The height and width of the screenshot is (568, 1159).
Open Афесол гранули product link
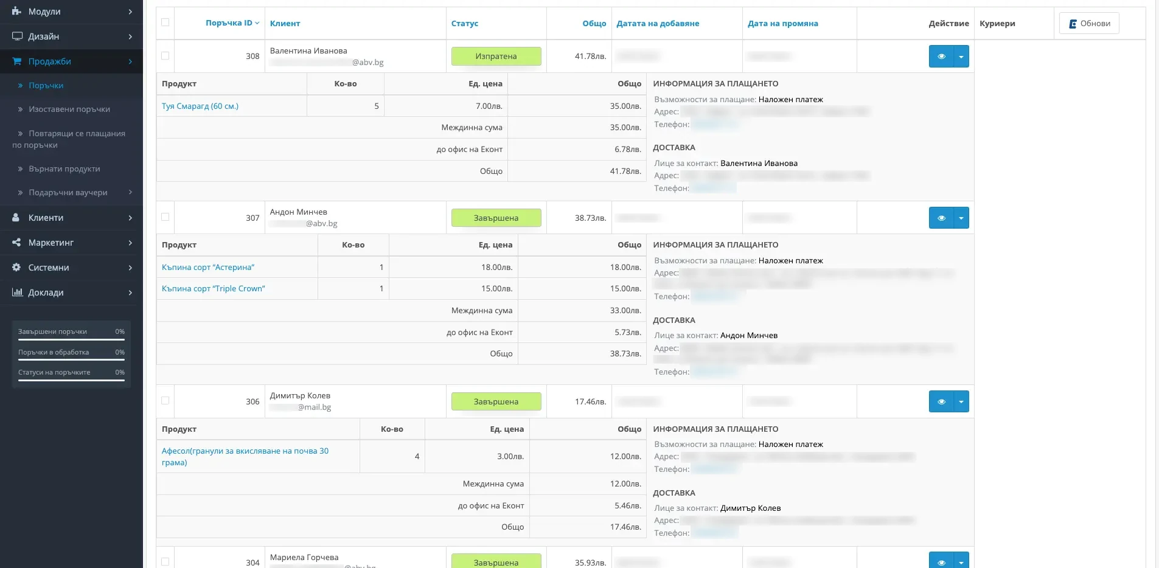click(245, 457)
